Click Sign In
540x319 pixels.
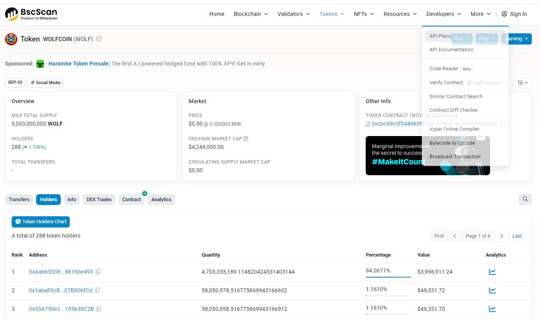coord(514,14)
